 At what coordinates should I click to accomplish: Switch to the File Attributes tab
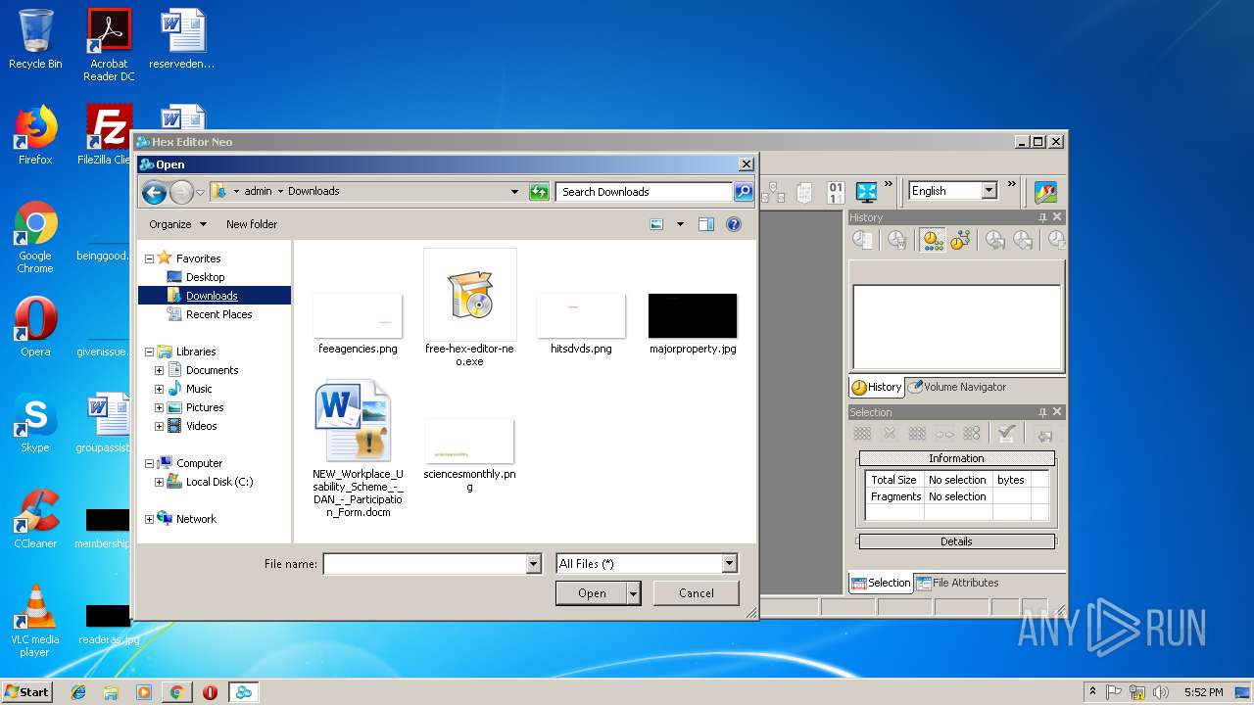(957, 583)
